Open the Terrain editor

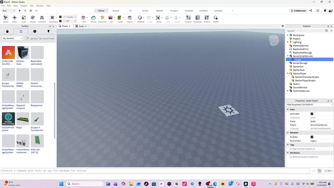(x=93, y=19)
